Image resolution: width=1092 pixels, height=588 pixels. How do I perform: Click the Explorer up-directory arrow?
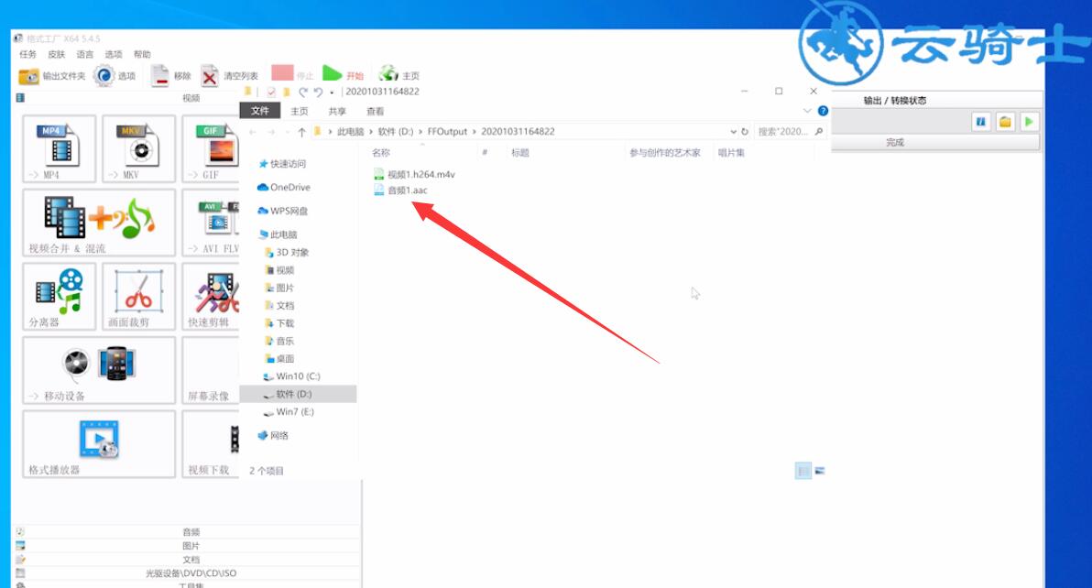(x=301, y=132)
